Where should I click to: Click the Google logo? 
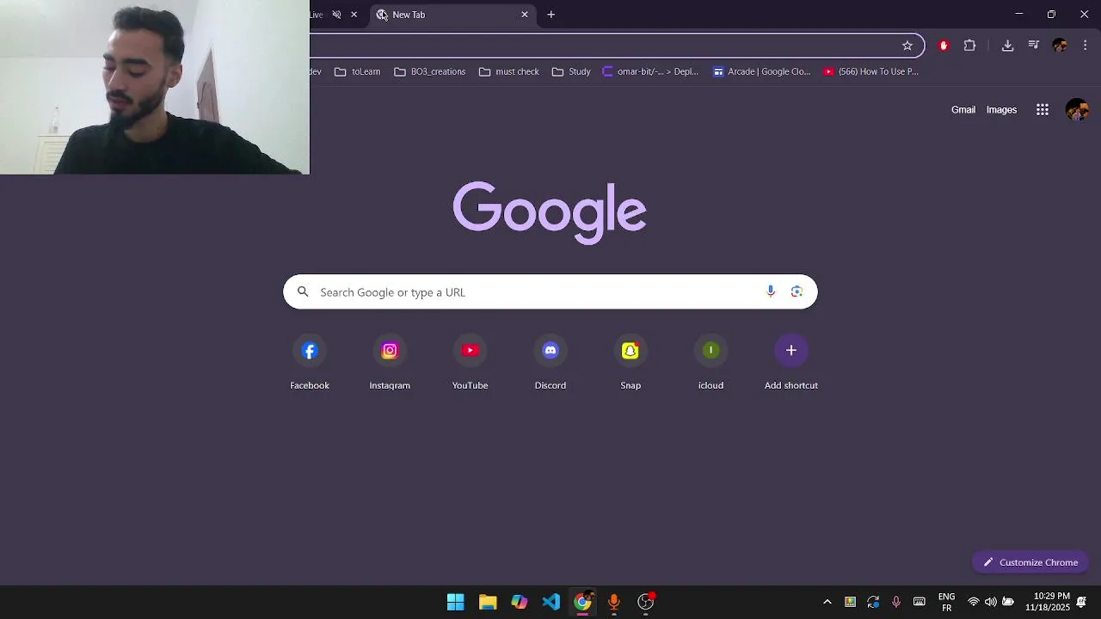click(550, 211)
